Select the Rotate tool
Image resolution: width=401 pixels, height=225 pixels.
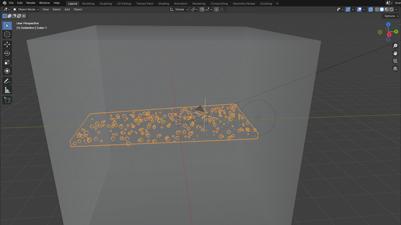click(7, 53)
